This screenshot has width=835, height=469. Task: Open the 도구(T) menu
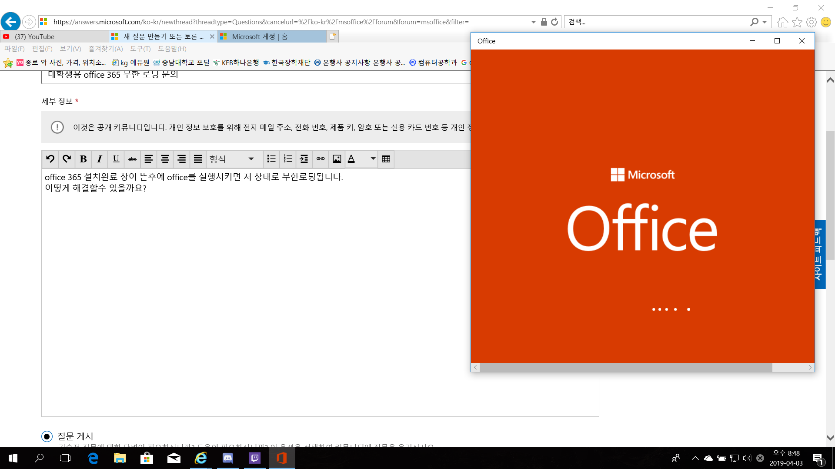click(x=140, y=49)
